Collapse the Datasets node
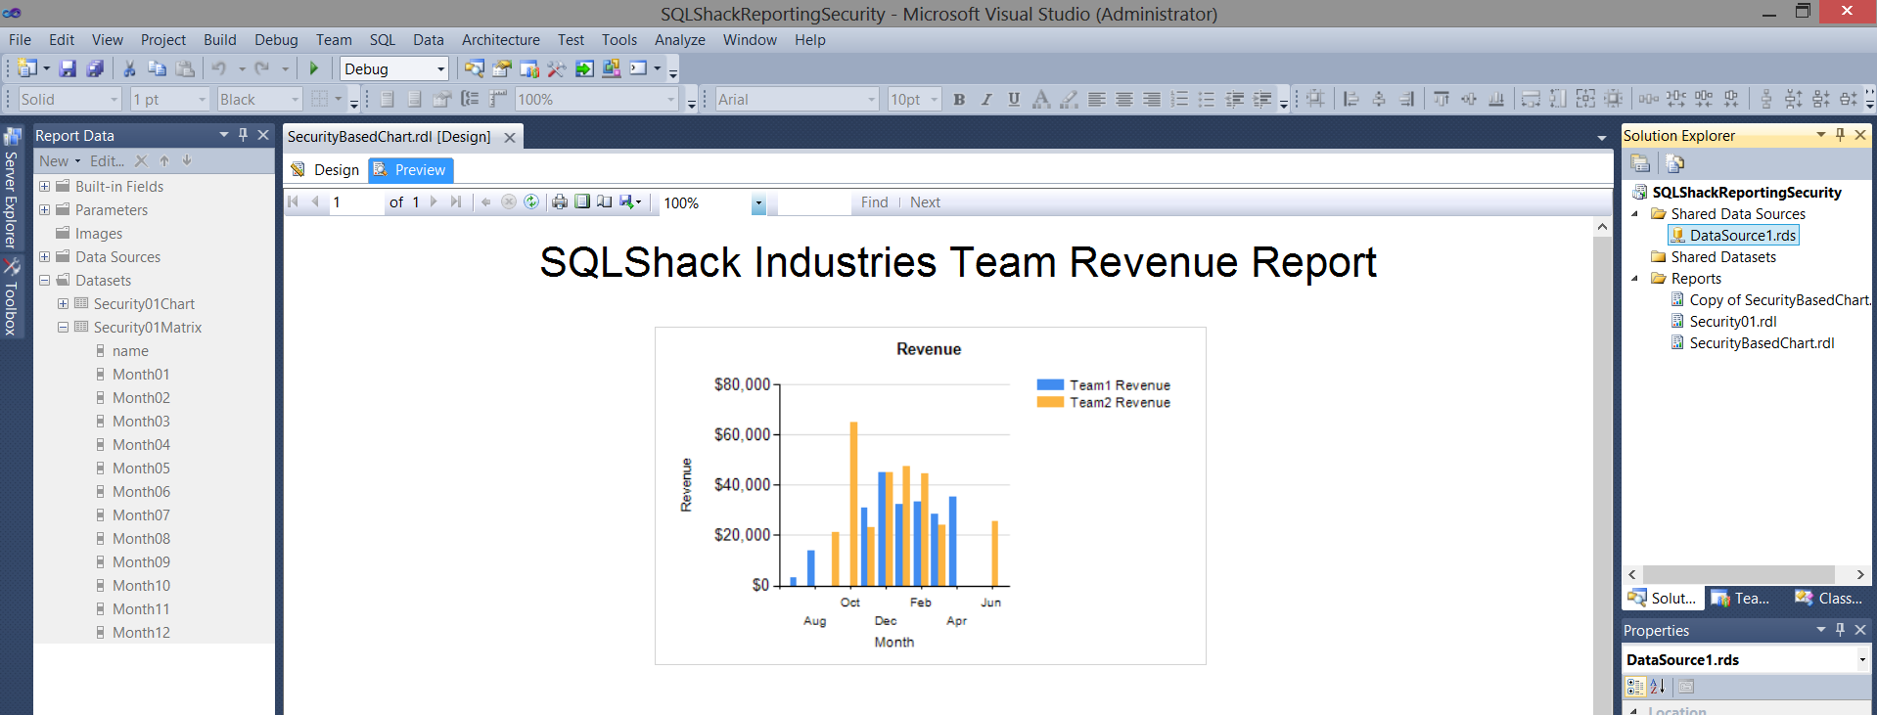Image resolution: width=1877 pixels, height=715 pixels. click(44, 280)
